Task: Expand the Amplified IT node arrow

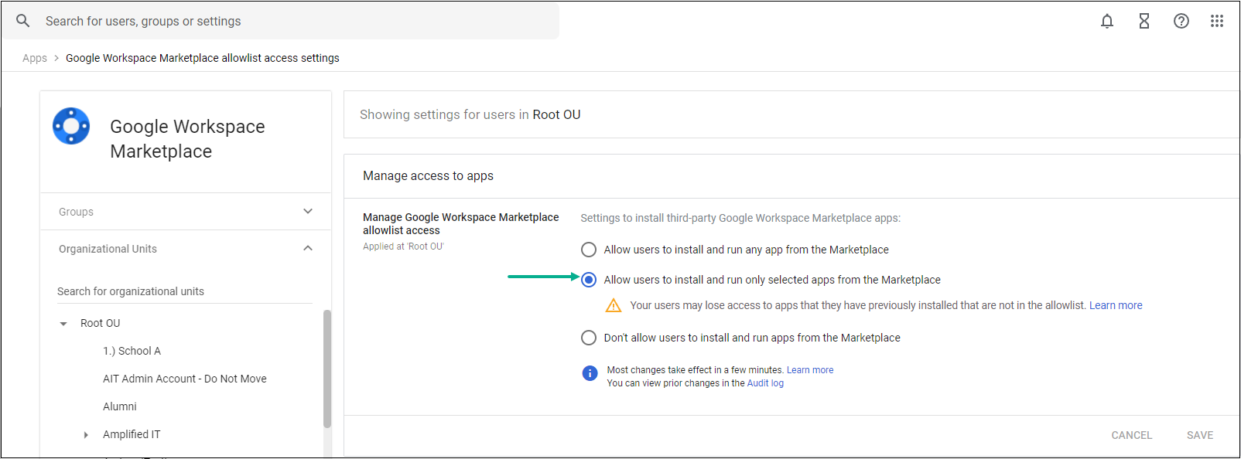Action: pyautogui.click(x=86, y=435)
